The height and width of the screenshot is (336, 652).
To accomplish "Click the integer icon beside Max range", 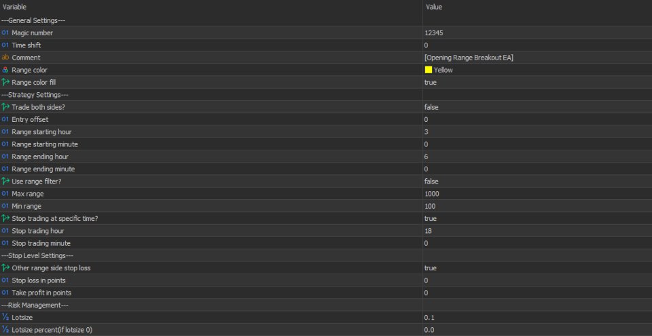I will (5, 194).
